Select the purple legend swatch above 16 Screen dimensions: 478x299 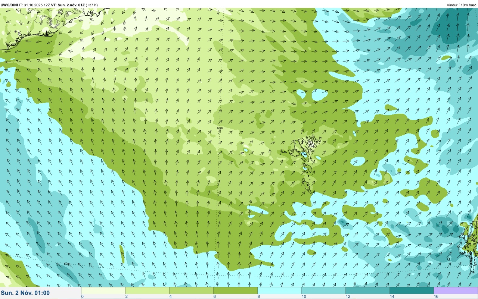pyautogui.click(x=456, y=290)
